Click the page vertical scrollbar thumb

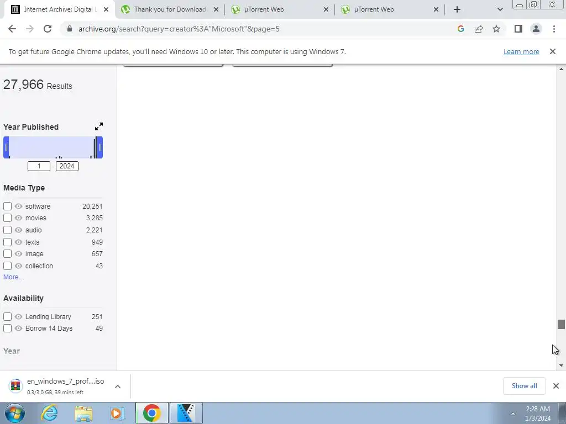pyautogui.click(x=561, y=324)
